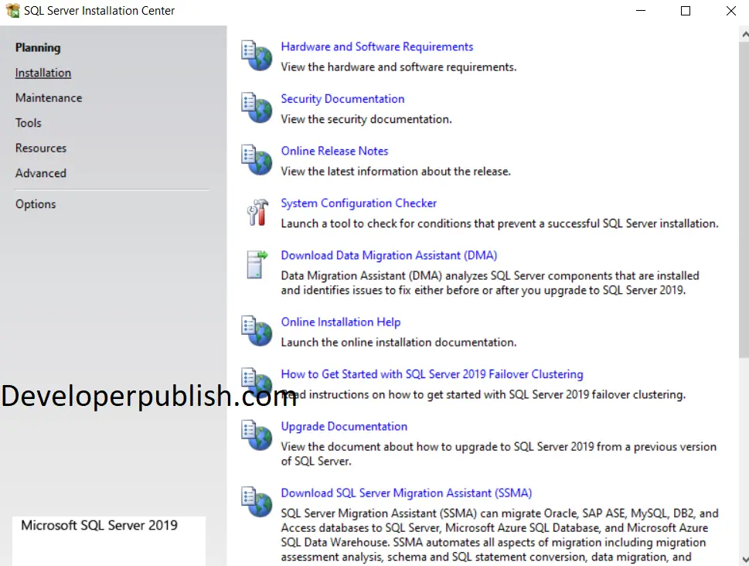749x566 pixels.
Task: Click the scrollbar up arrow
Action: [x=744, y=34]
